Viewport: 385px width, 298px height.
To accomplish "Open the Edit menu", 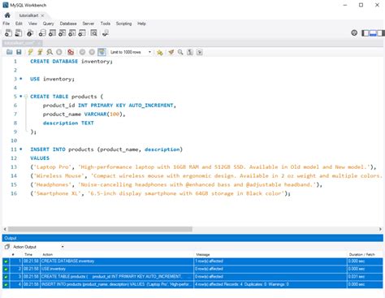I will tap(19, 24).
